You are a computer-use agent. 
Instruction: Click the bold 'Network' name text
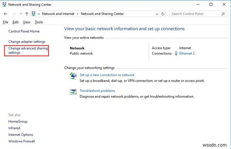click(x=77, y=48)
